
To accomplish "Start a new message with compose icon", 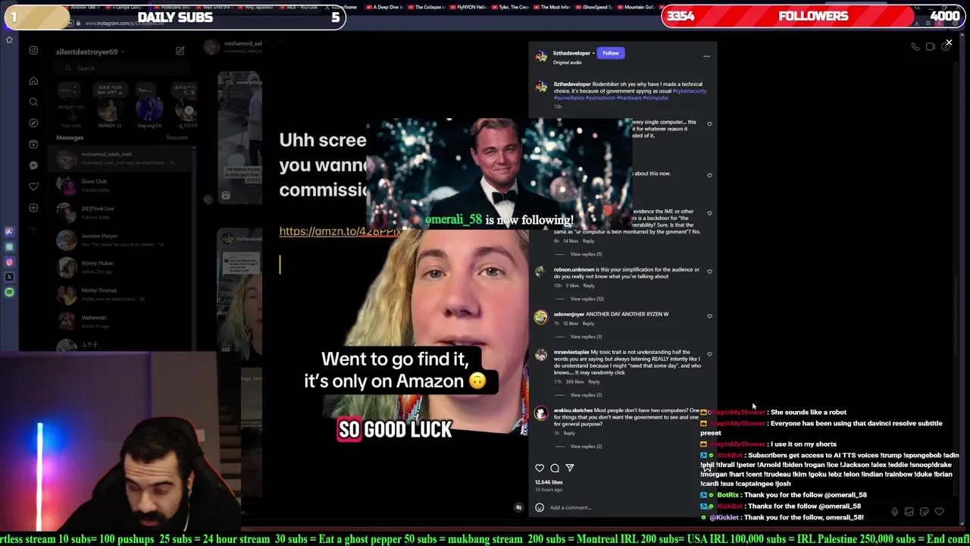I will click(x=180, y=51).
